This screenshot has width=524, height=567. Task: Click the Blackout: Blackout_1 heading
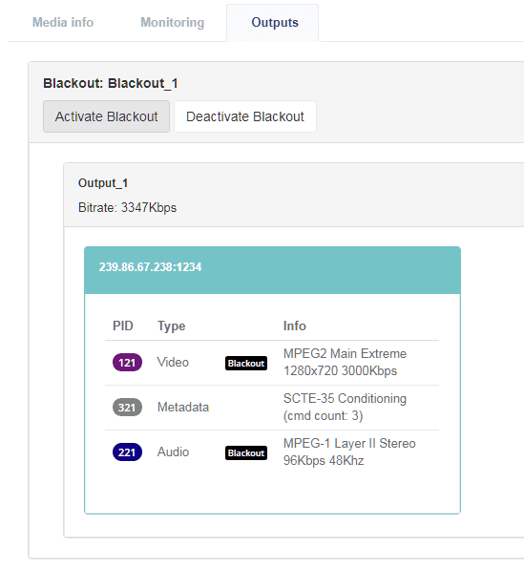pos(111,84)
